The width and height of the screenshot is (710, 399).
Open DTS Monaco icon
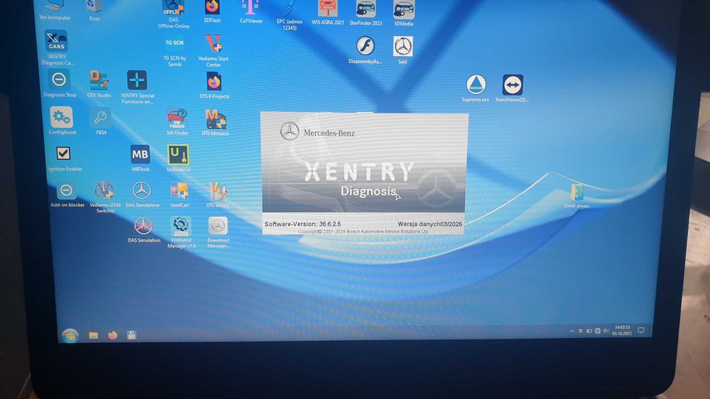pos(216,120)
